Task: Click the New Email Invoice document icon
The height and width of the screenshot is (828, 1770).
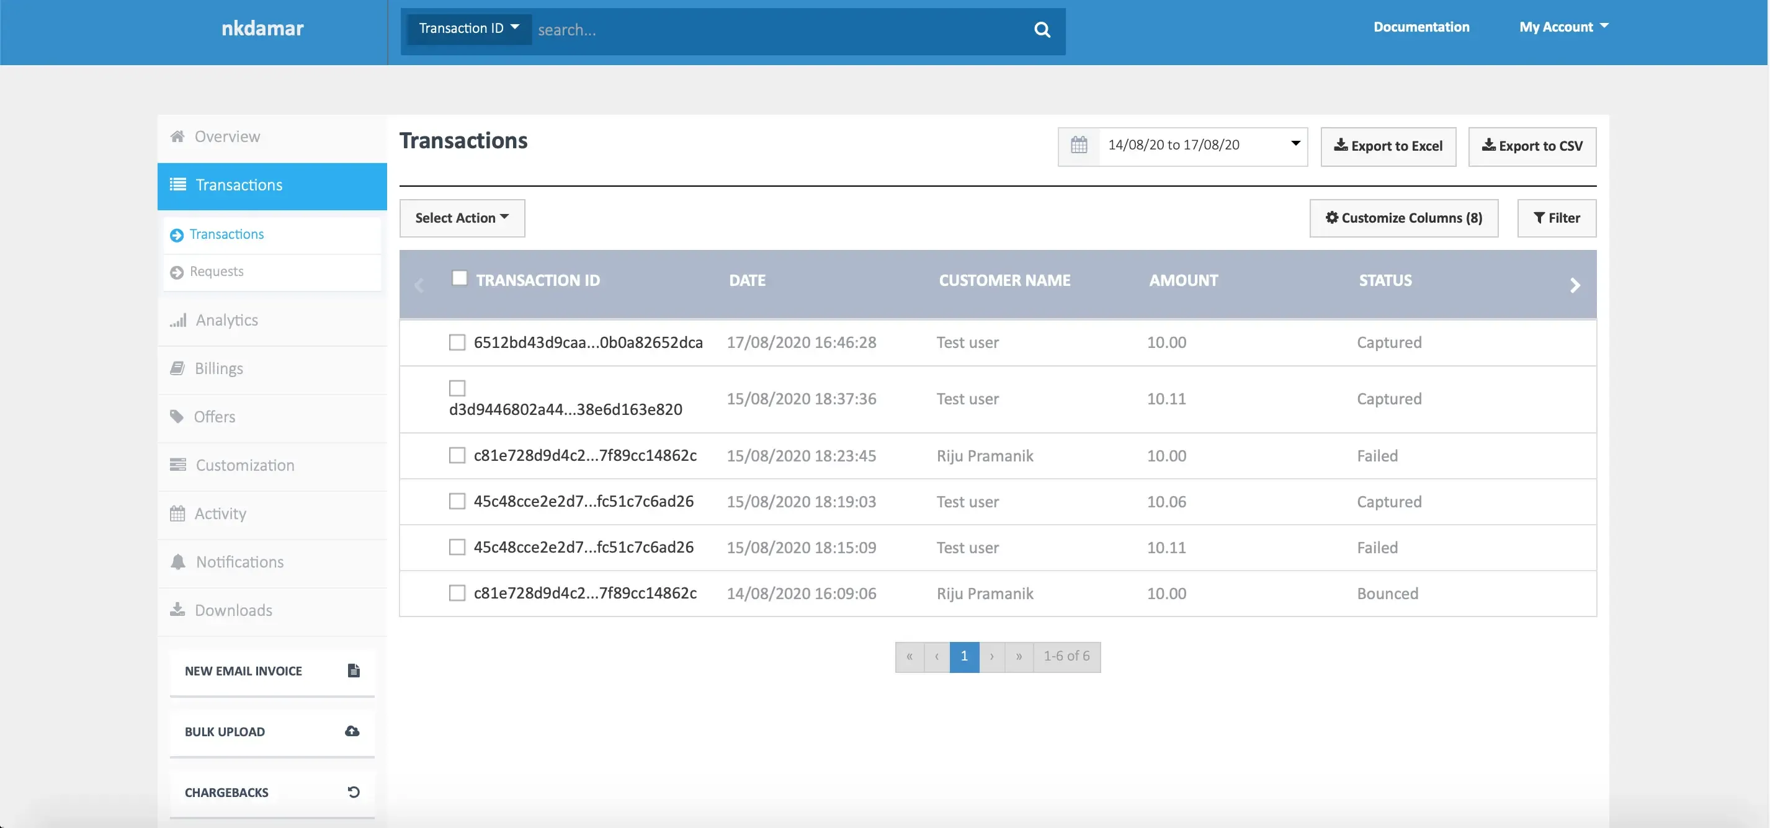Action: [353, 670]
